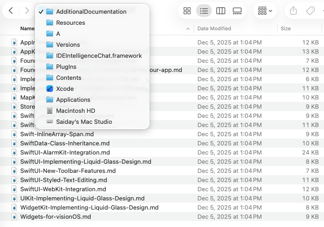Viewport: 324px width, 227px height.
Task: Click the Xcode hammer icon in menu
Action: 50,89
